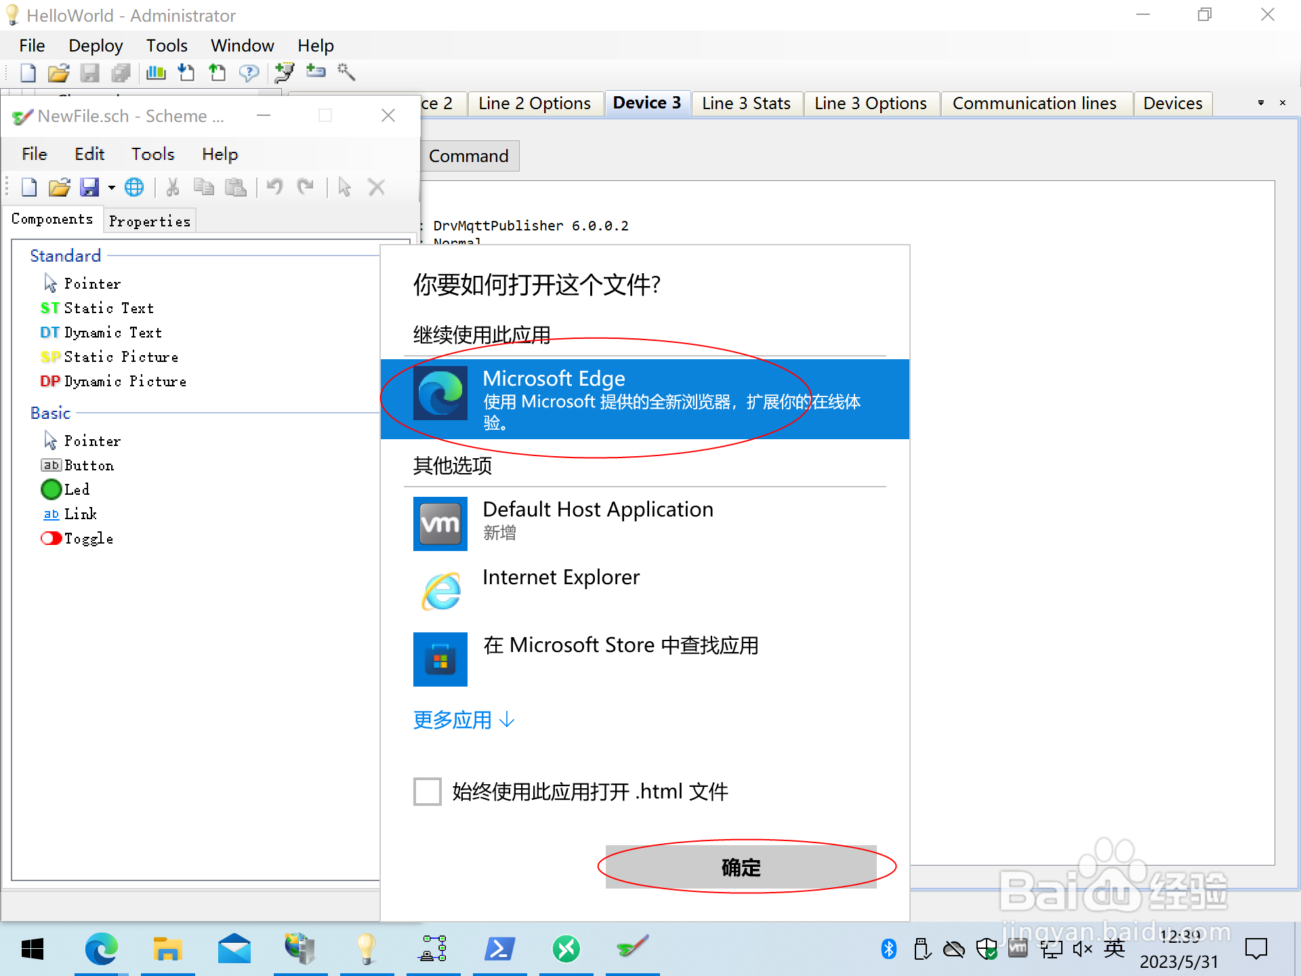Screen dimensions: 1301x976
Task: Select Static Text component
Action: [x=97, y=308]
